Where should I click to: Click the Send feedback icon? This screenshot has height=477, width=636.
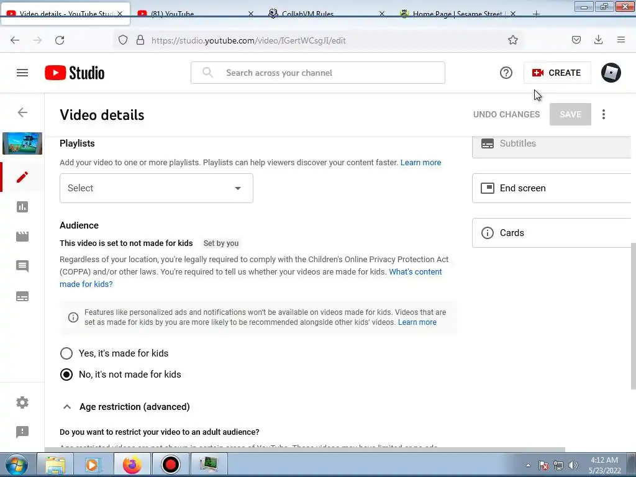22,432
